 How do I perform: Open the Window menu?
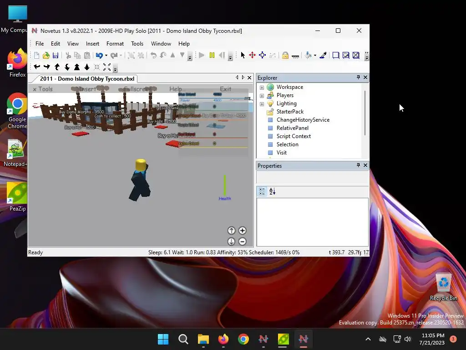click(x=161, y=44)
